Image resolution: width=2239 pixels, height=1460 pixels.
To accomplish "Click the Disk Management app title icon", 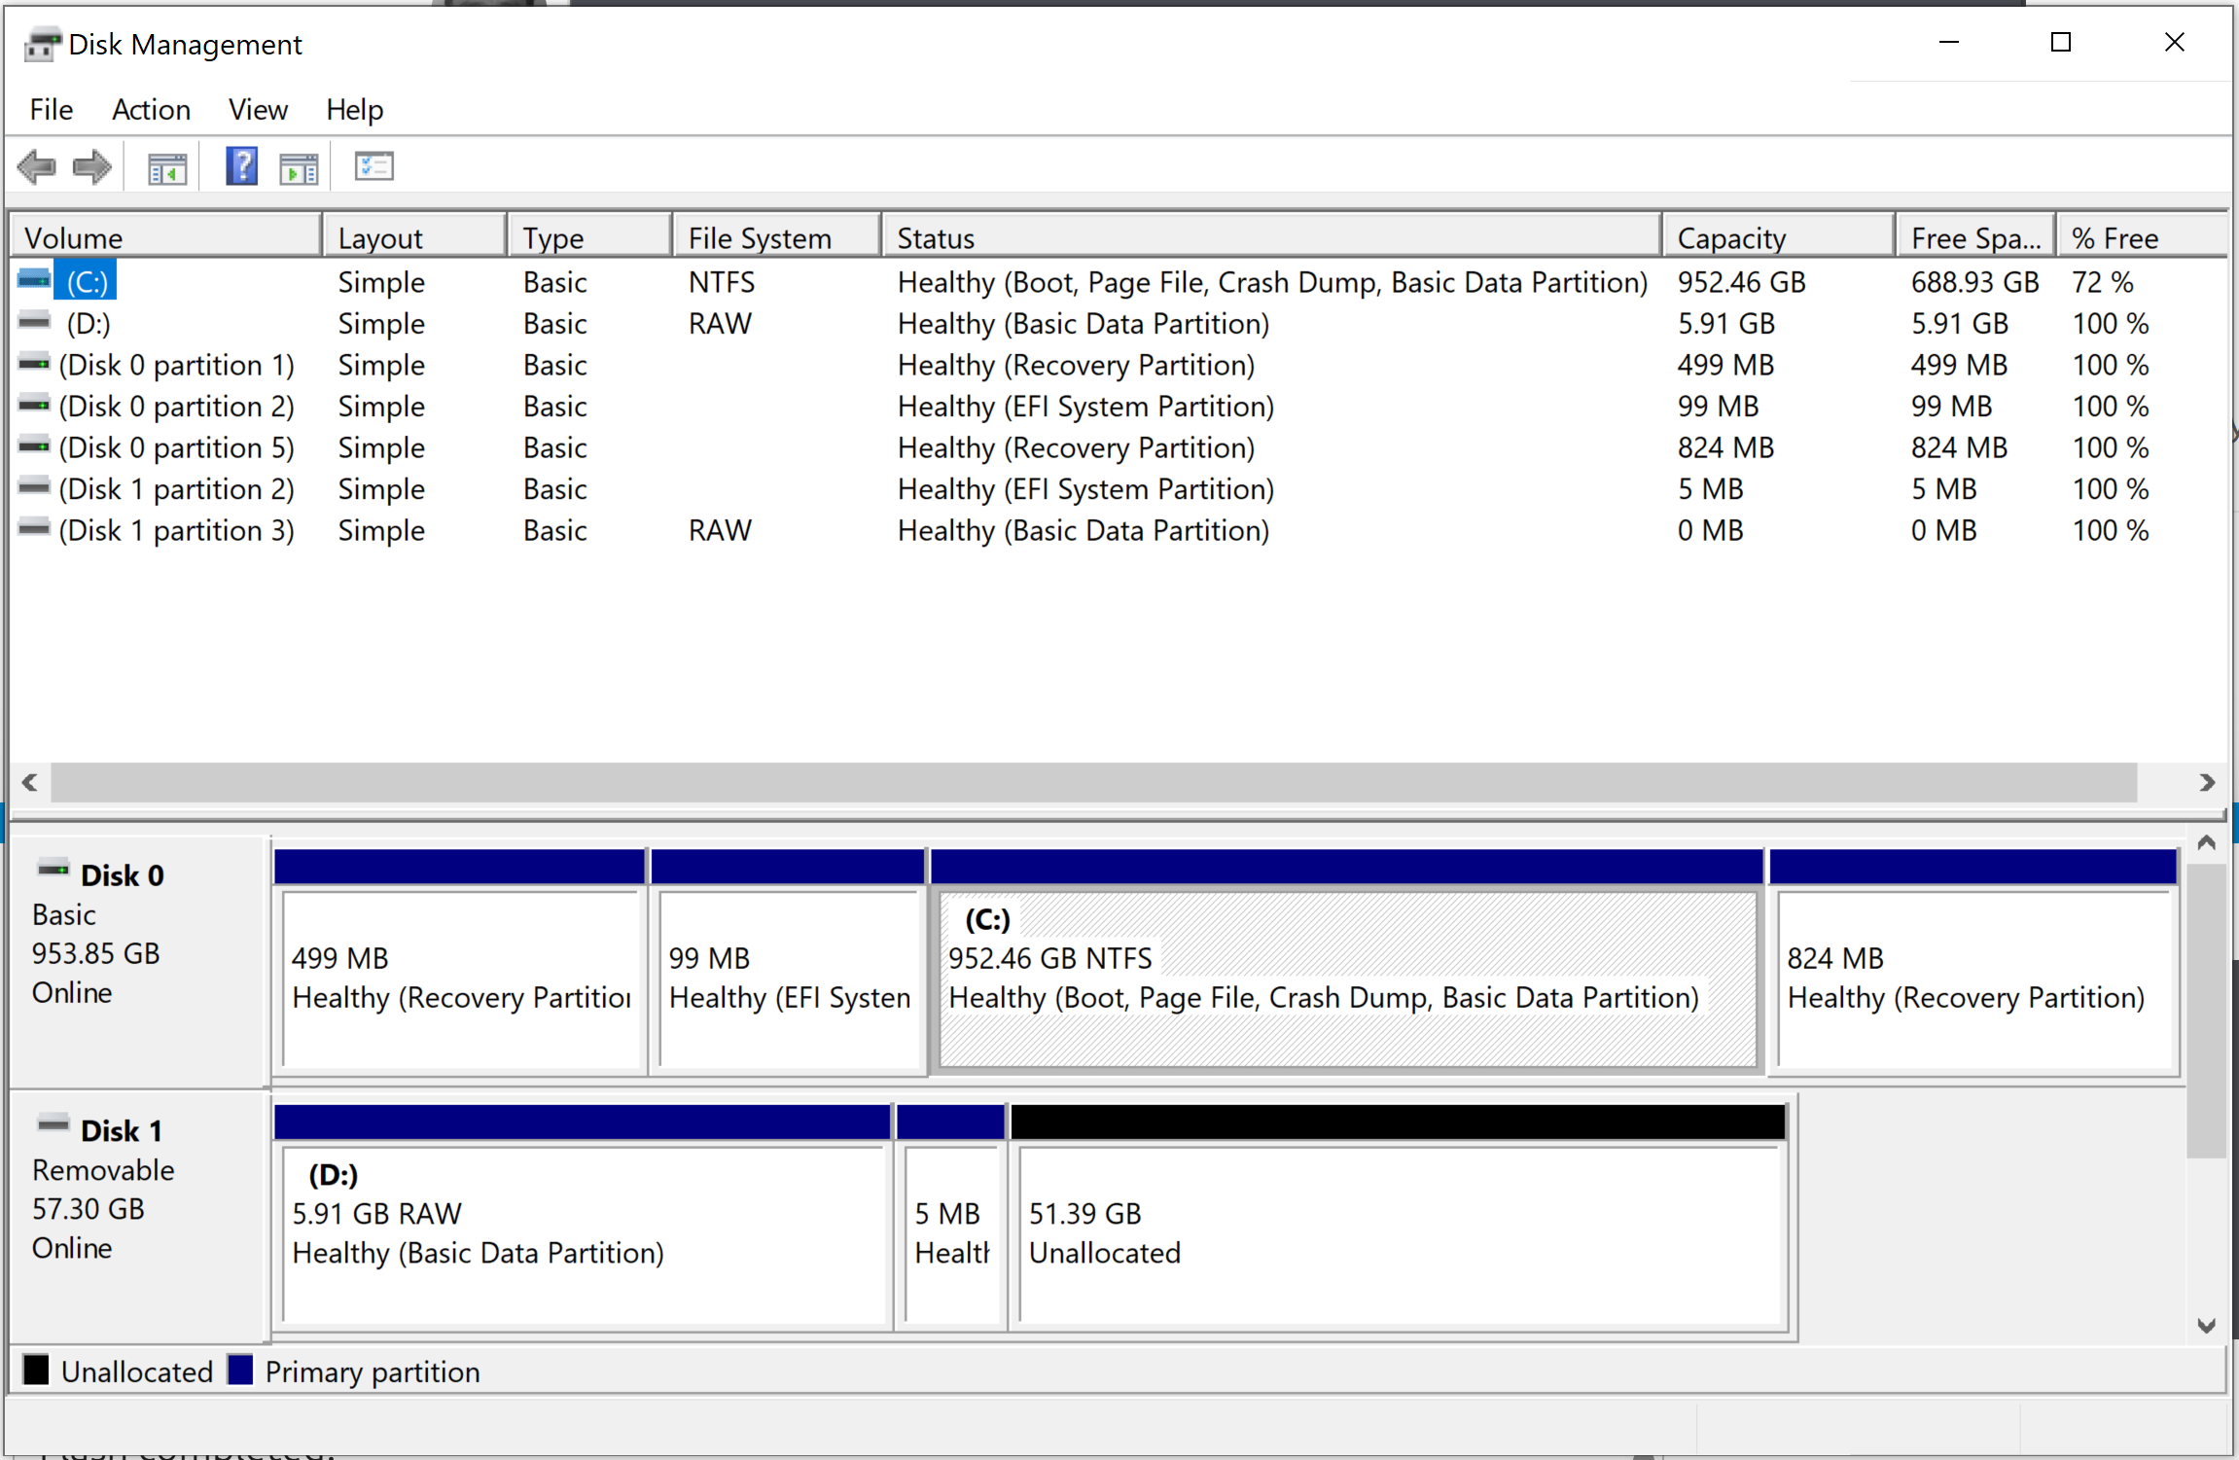I will (42, 45).
